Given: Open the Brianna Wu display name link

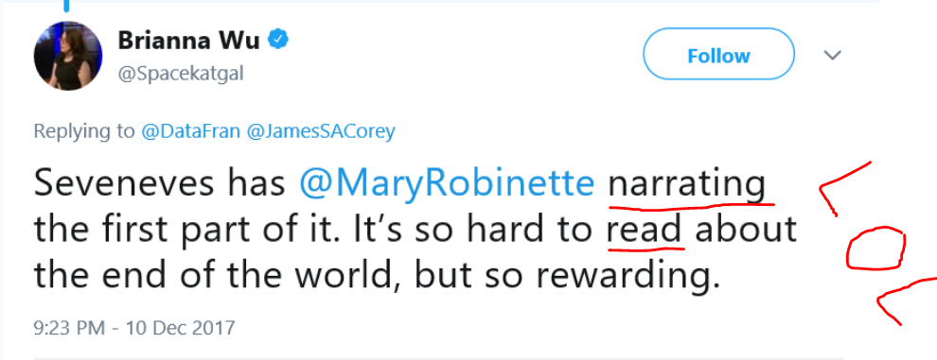Looking at the screenshot, I should coord(188,41).
